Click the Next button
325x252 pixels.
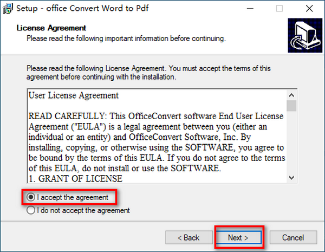coord(238,237)
